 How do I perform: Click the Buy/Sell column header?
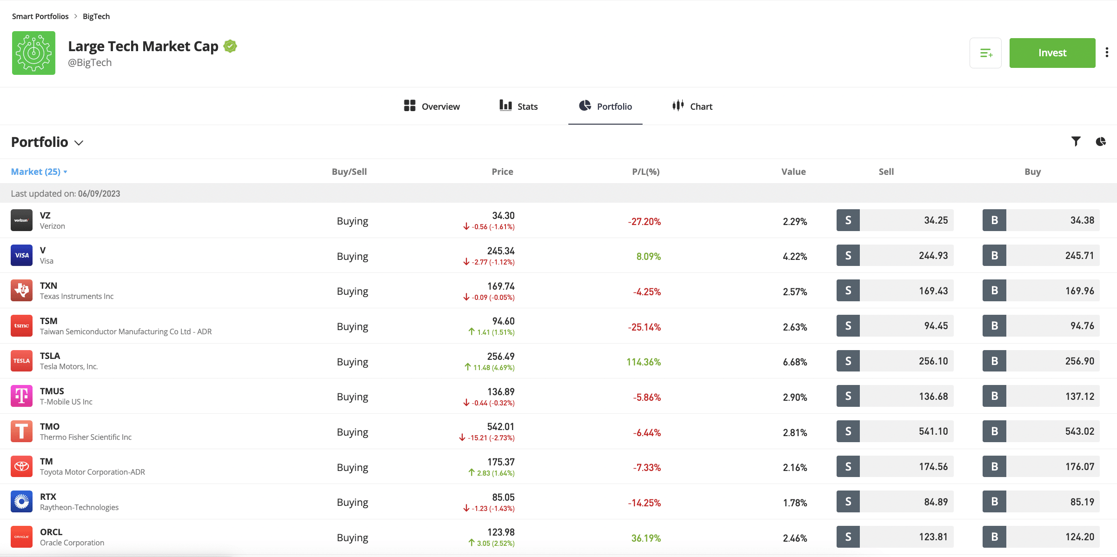[349, 172]
